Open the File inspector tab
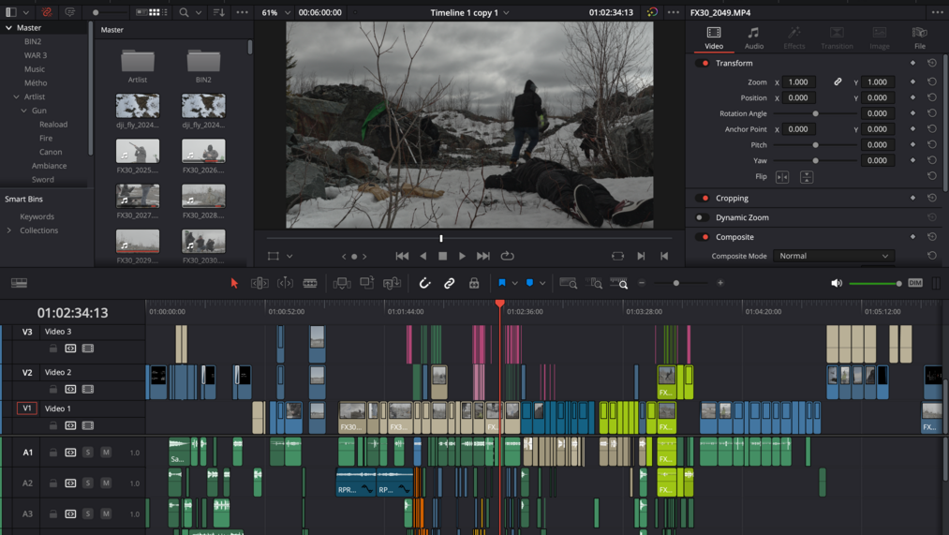The height and width of the screenshot is (535, 949). point(919,37)
